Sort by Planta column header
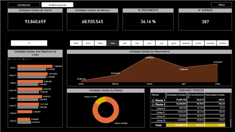 tap(155, 95)
